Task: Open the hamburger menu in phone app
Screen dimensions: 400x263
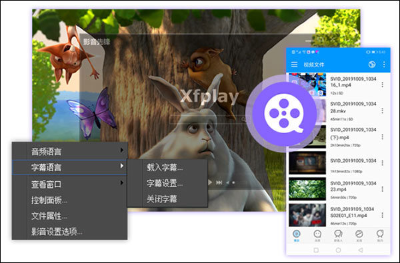Action: (294, 65)
